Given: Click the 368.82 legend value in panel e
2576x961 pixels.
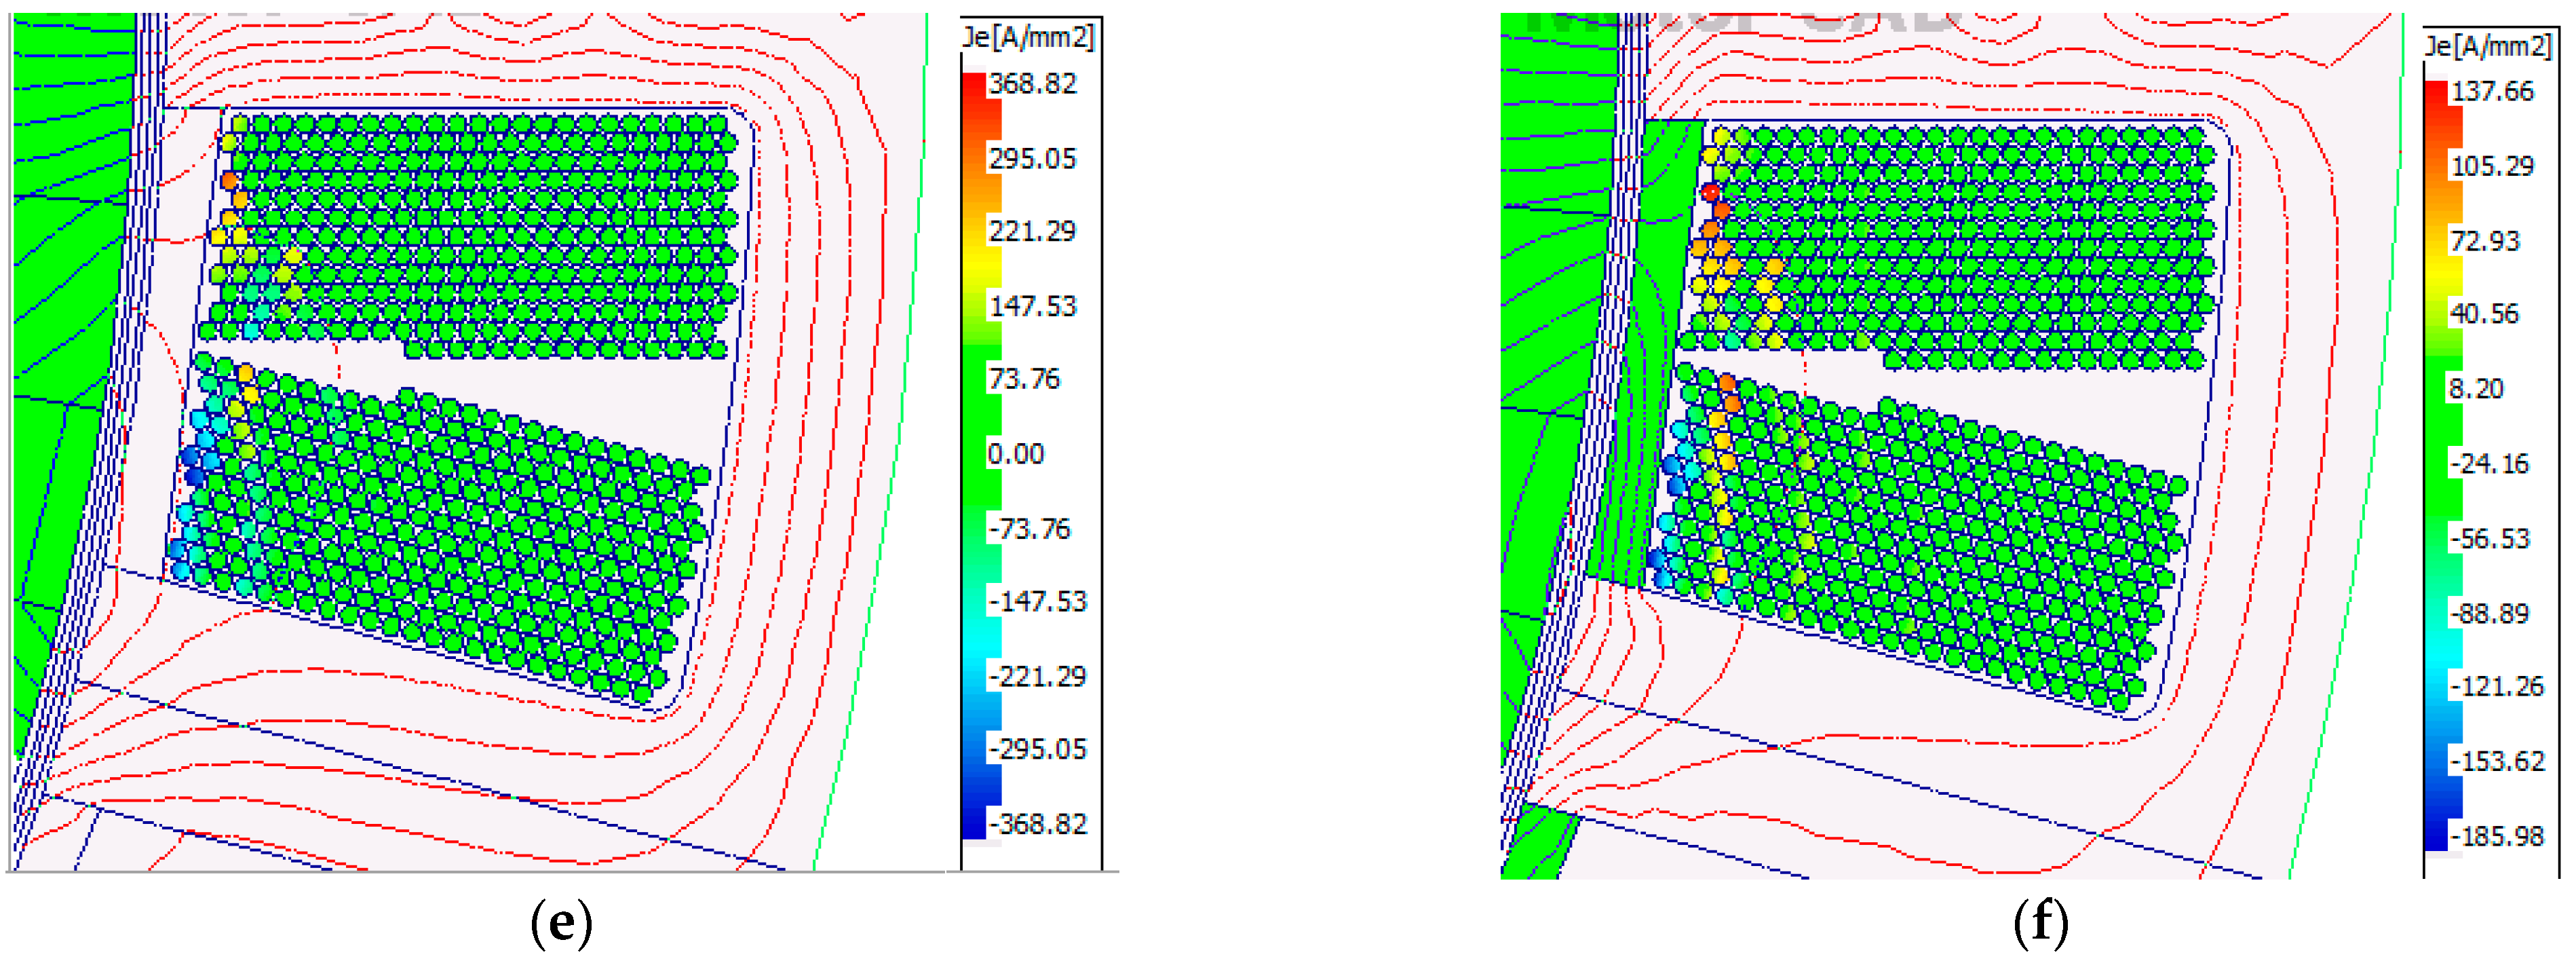Looking at the screenshot, I should 1032,83.
